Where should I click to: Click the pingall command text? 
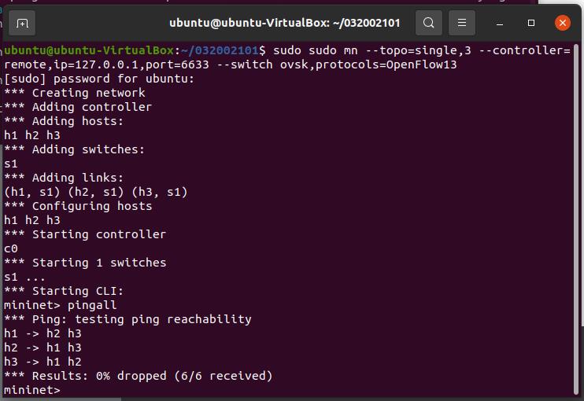pos(92,305)
